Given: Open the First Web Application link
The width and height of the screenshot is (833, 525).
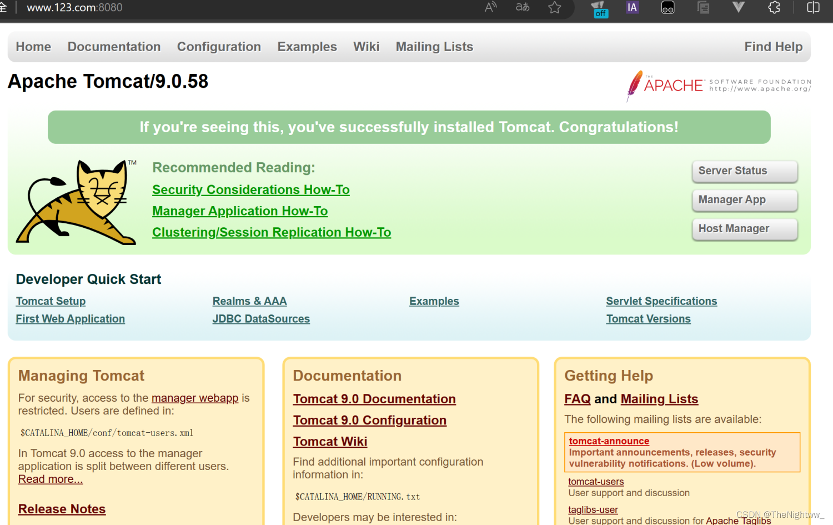Looking at the screenshot, I should (x=70, y=319).
